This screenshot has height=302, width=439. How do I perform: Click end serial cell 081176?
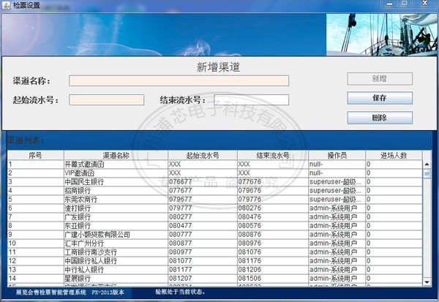(273, 261)
